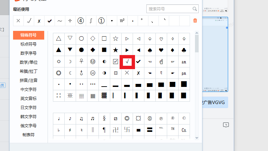This screenshot has height=151, width=268.
Task: Insert the circled number ④ from recent
Action: click(x=80, y=21)
